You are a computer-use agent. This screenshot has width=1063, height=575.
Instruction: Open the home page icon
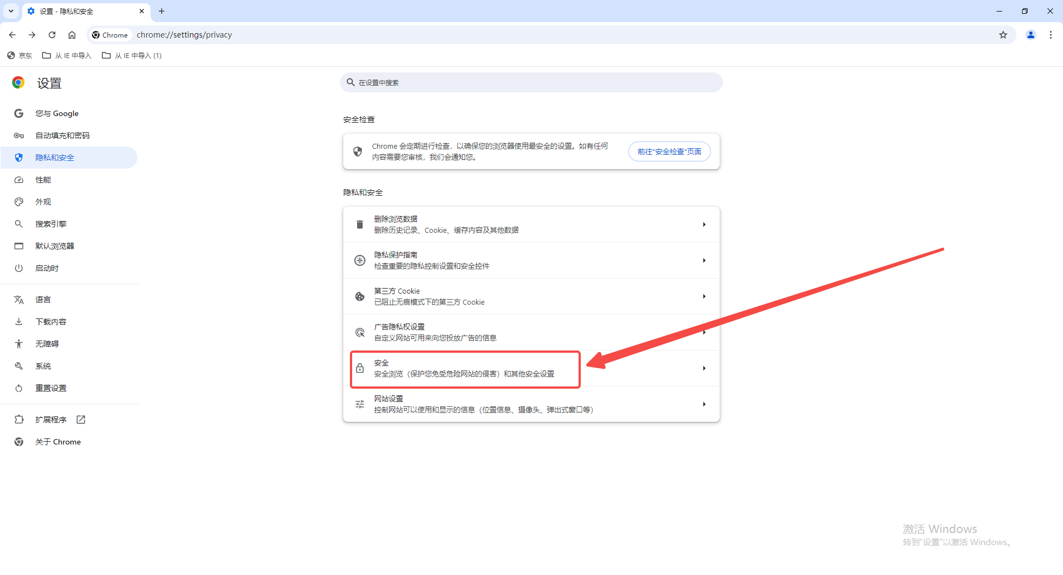click(72, 35)
